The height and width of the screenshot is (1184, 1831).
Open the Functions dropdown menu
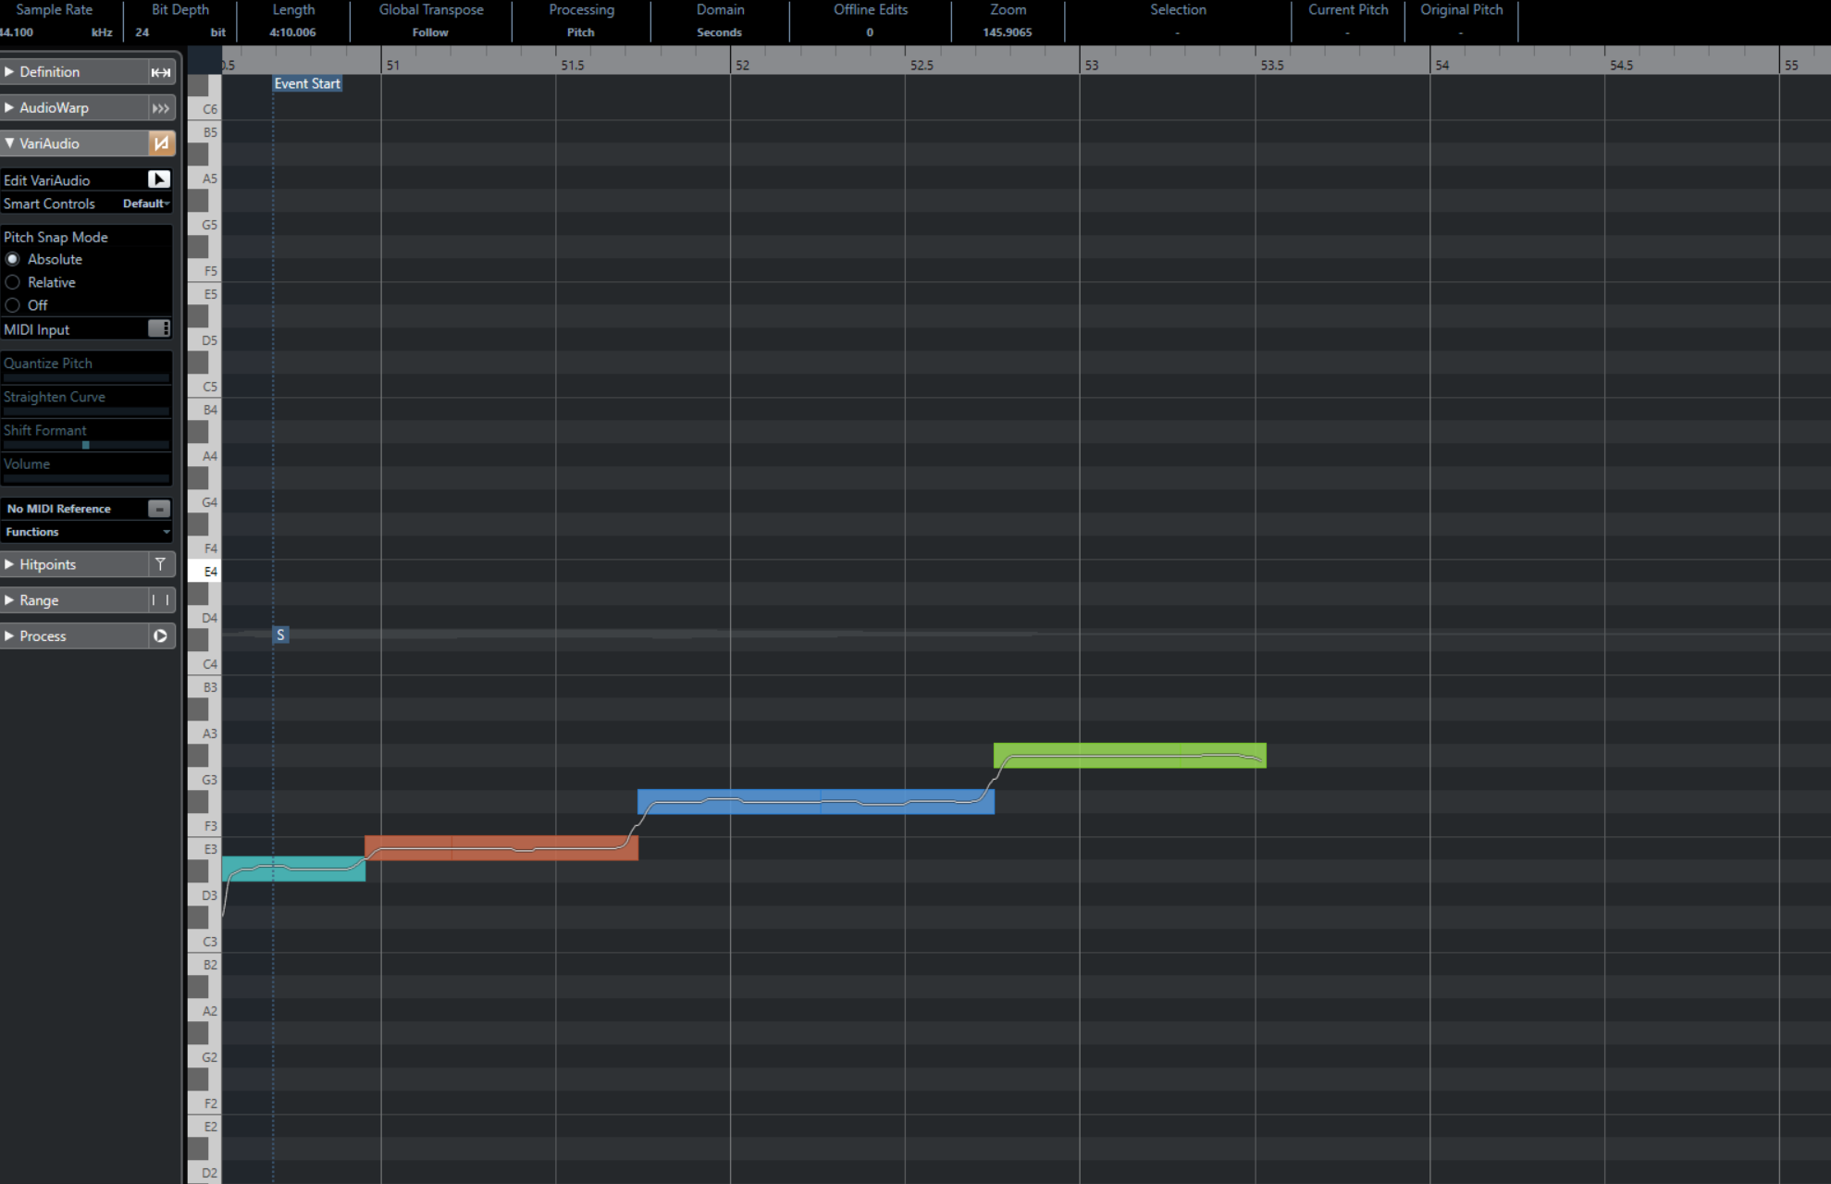[x=87, y=532]
